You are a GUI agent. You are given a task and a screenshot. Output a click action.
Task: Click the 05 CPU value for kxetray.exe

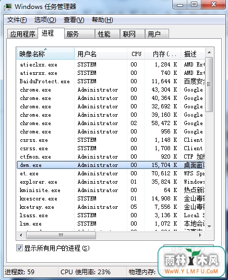(x=134, y=207)
